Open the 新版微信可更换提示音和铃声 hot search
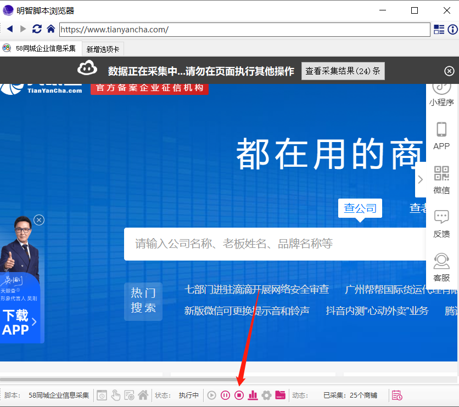Image resolution: width=459 pixels, height=407 pixels. (x=247, y=311)
